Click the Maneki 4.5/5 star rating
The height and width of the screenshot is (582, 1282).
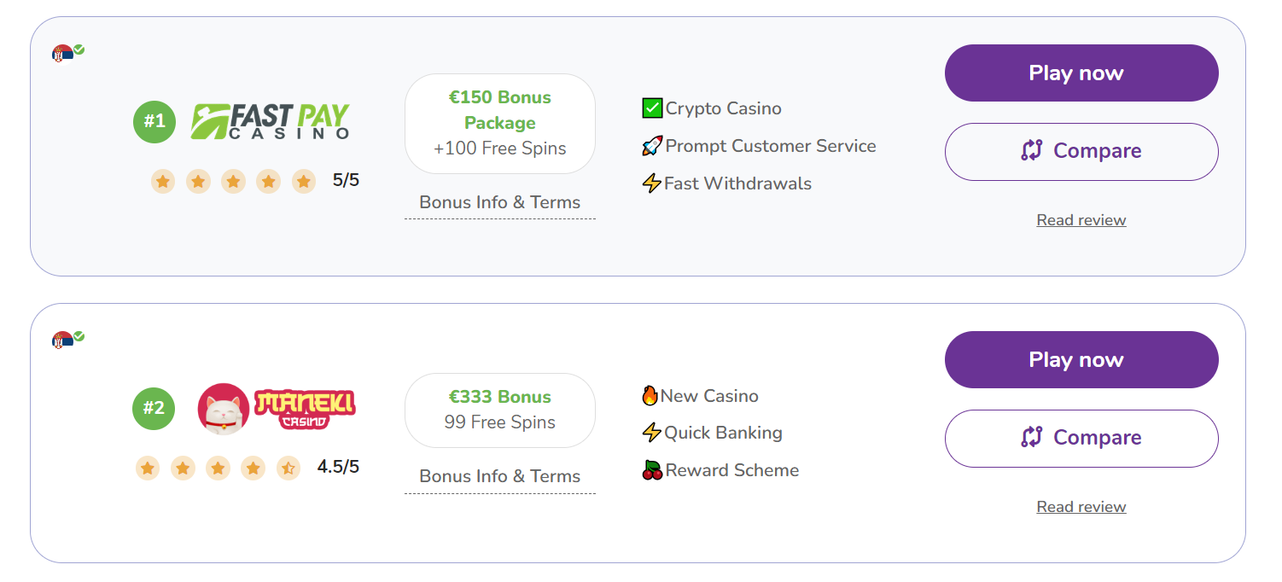248,468
